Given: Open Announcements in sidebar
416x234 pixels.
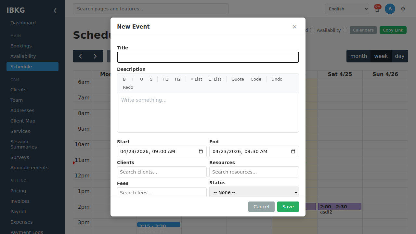Looking at the screenshot, I should (32, 168).
